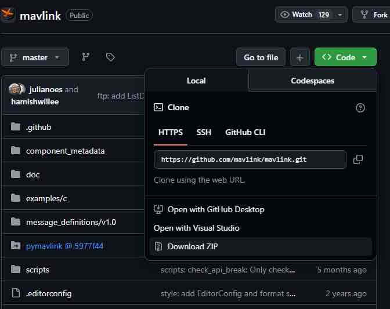The height and width of the screenshot is (309, 390).
Task: Click the GitHub Desktop download icon
Action: 158,209
